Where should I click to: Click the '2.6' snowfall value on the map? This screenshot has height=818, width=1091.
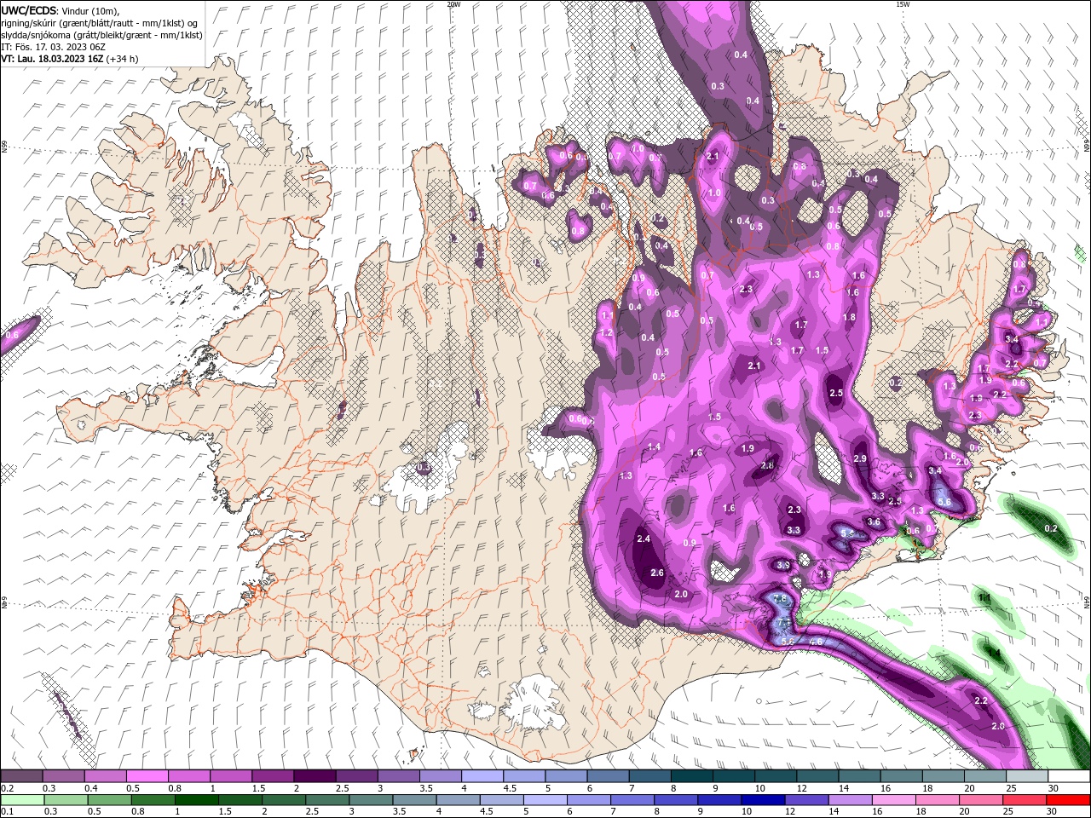click(x=657, y=573)
